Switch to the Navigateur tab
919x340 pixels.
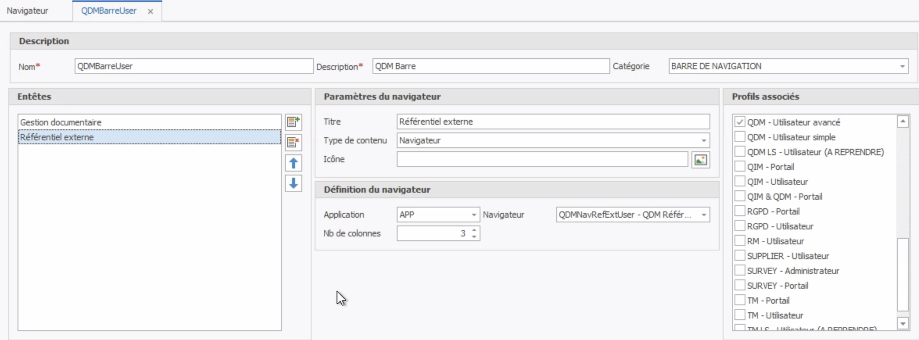point(27,11)
